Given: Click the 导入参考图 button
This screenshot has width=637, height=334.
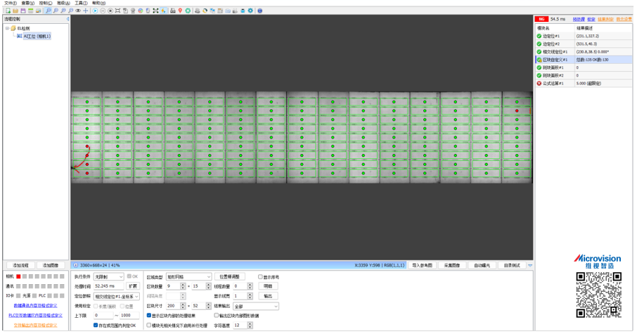Looking at the screenshot, I should point(422,265).
